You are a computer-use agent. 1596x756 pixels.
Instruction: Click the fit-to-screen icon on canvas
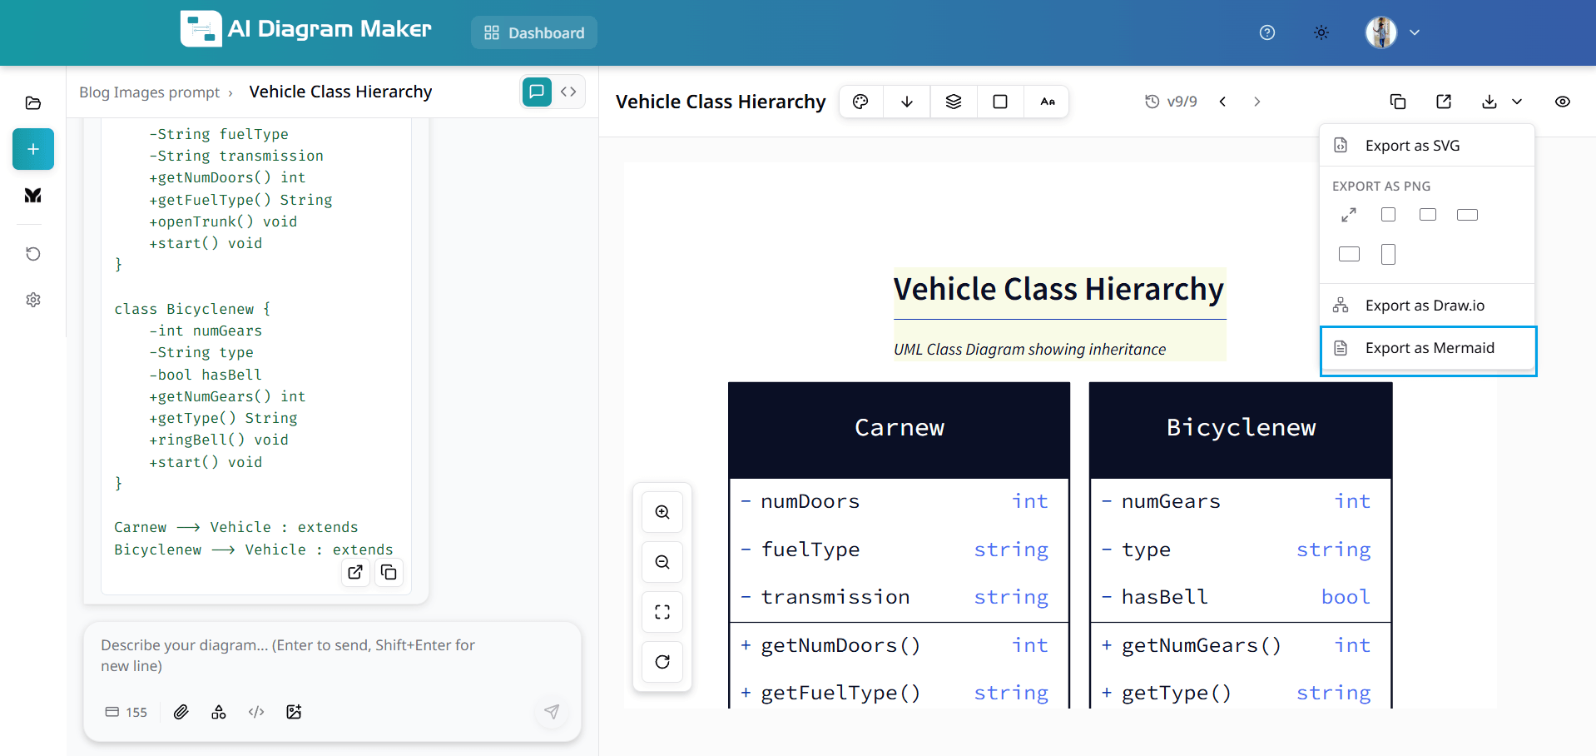662,612
